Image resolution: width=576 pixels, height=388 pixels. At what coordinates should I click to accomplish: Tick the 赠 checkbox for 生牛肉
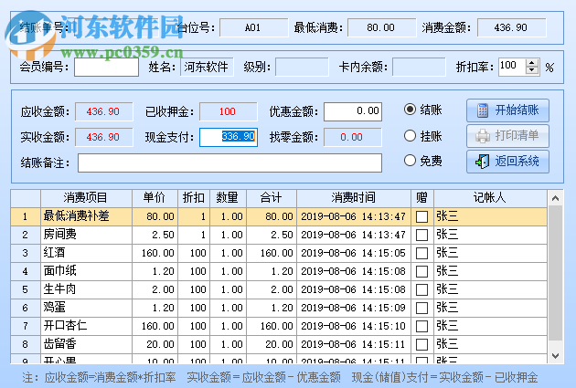(421, 289)
